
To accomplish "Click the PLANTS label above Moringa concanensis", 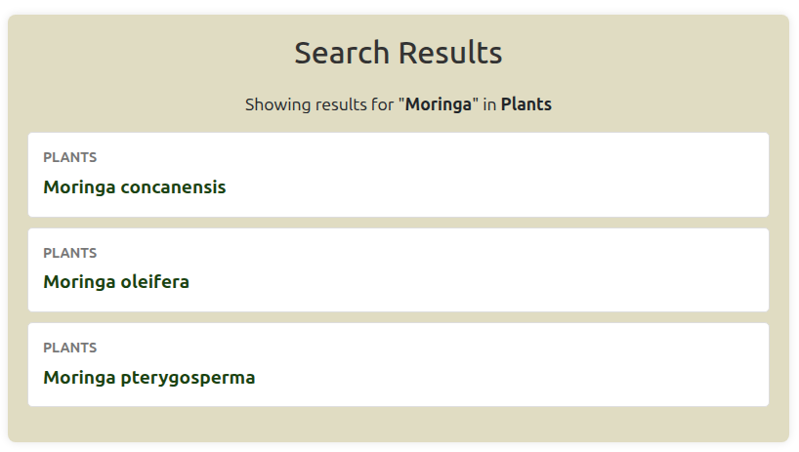I will (70, 157).
